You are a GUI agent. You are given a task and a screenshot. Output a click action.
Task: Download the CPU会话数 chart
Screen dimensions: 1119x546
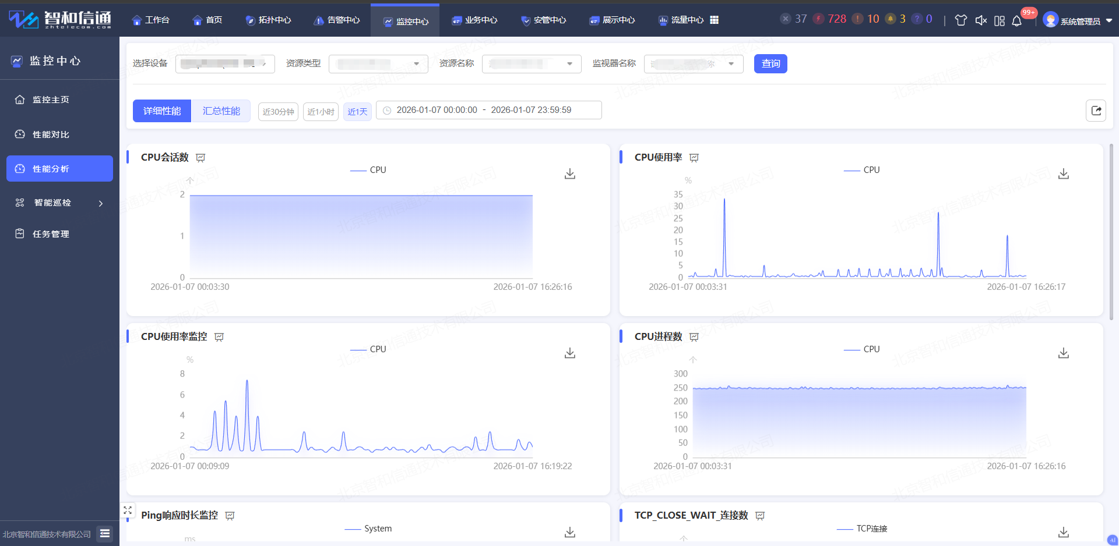[x=569, y=174]
